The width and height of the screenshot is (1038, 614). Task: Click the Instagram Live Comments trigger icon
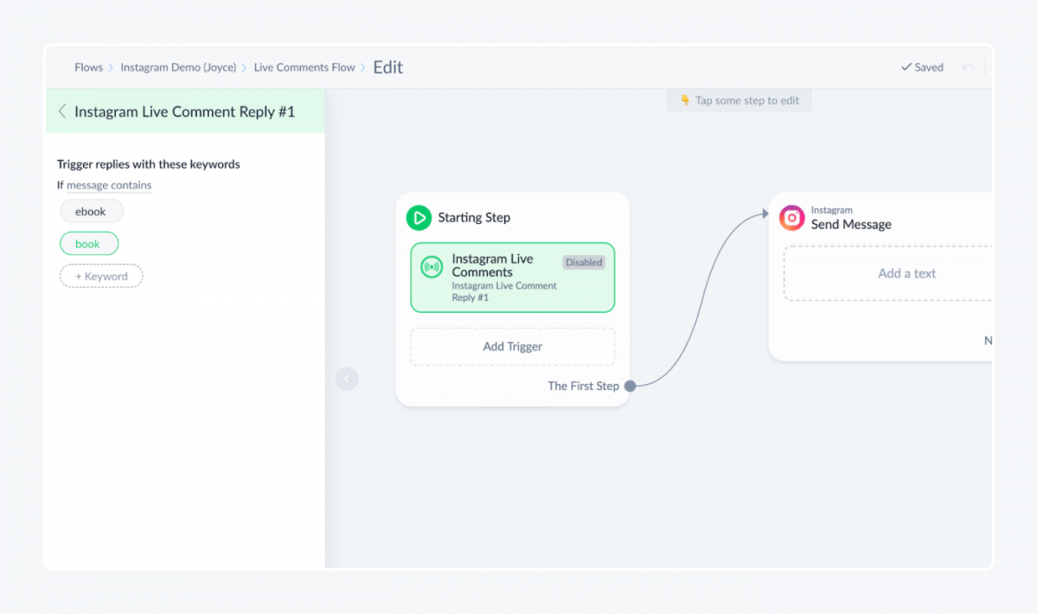click(430, 265)
